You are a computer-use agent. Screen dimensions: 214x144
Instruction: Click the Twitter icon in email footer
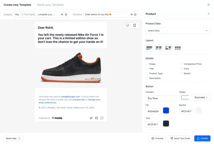point(91,118)
